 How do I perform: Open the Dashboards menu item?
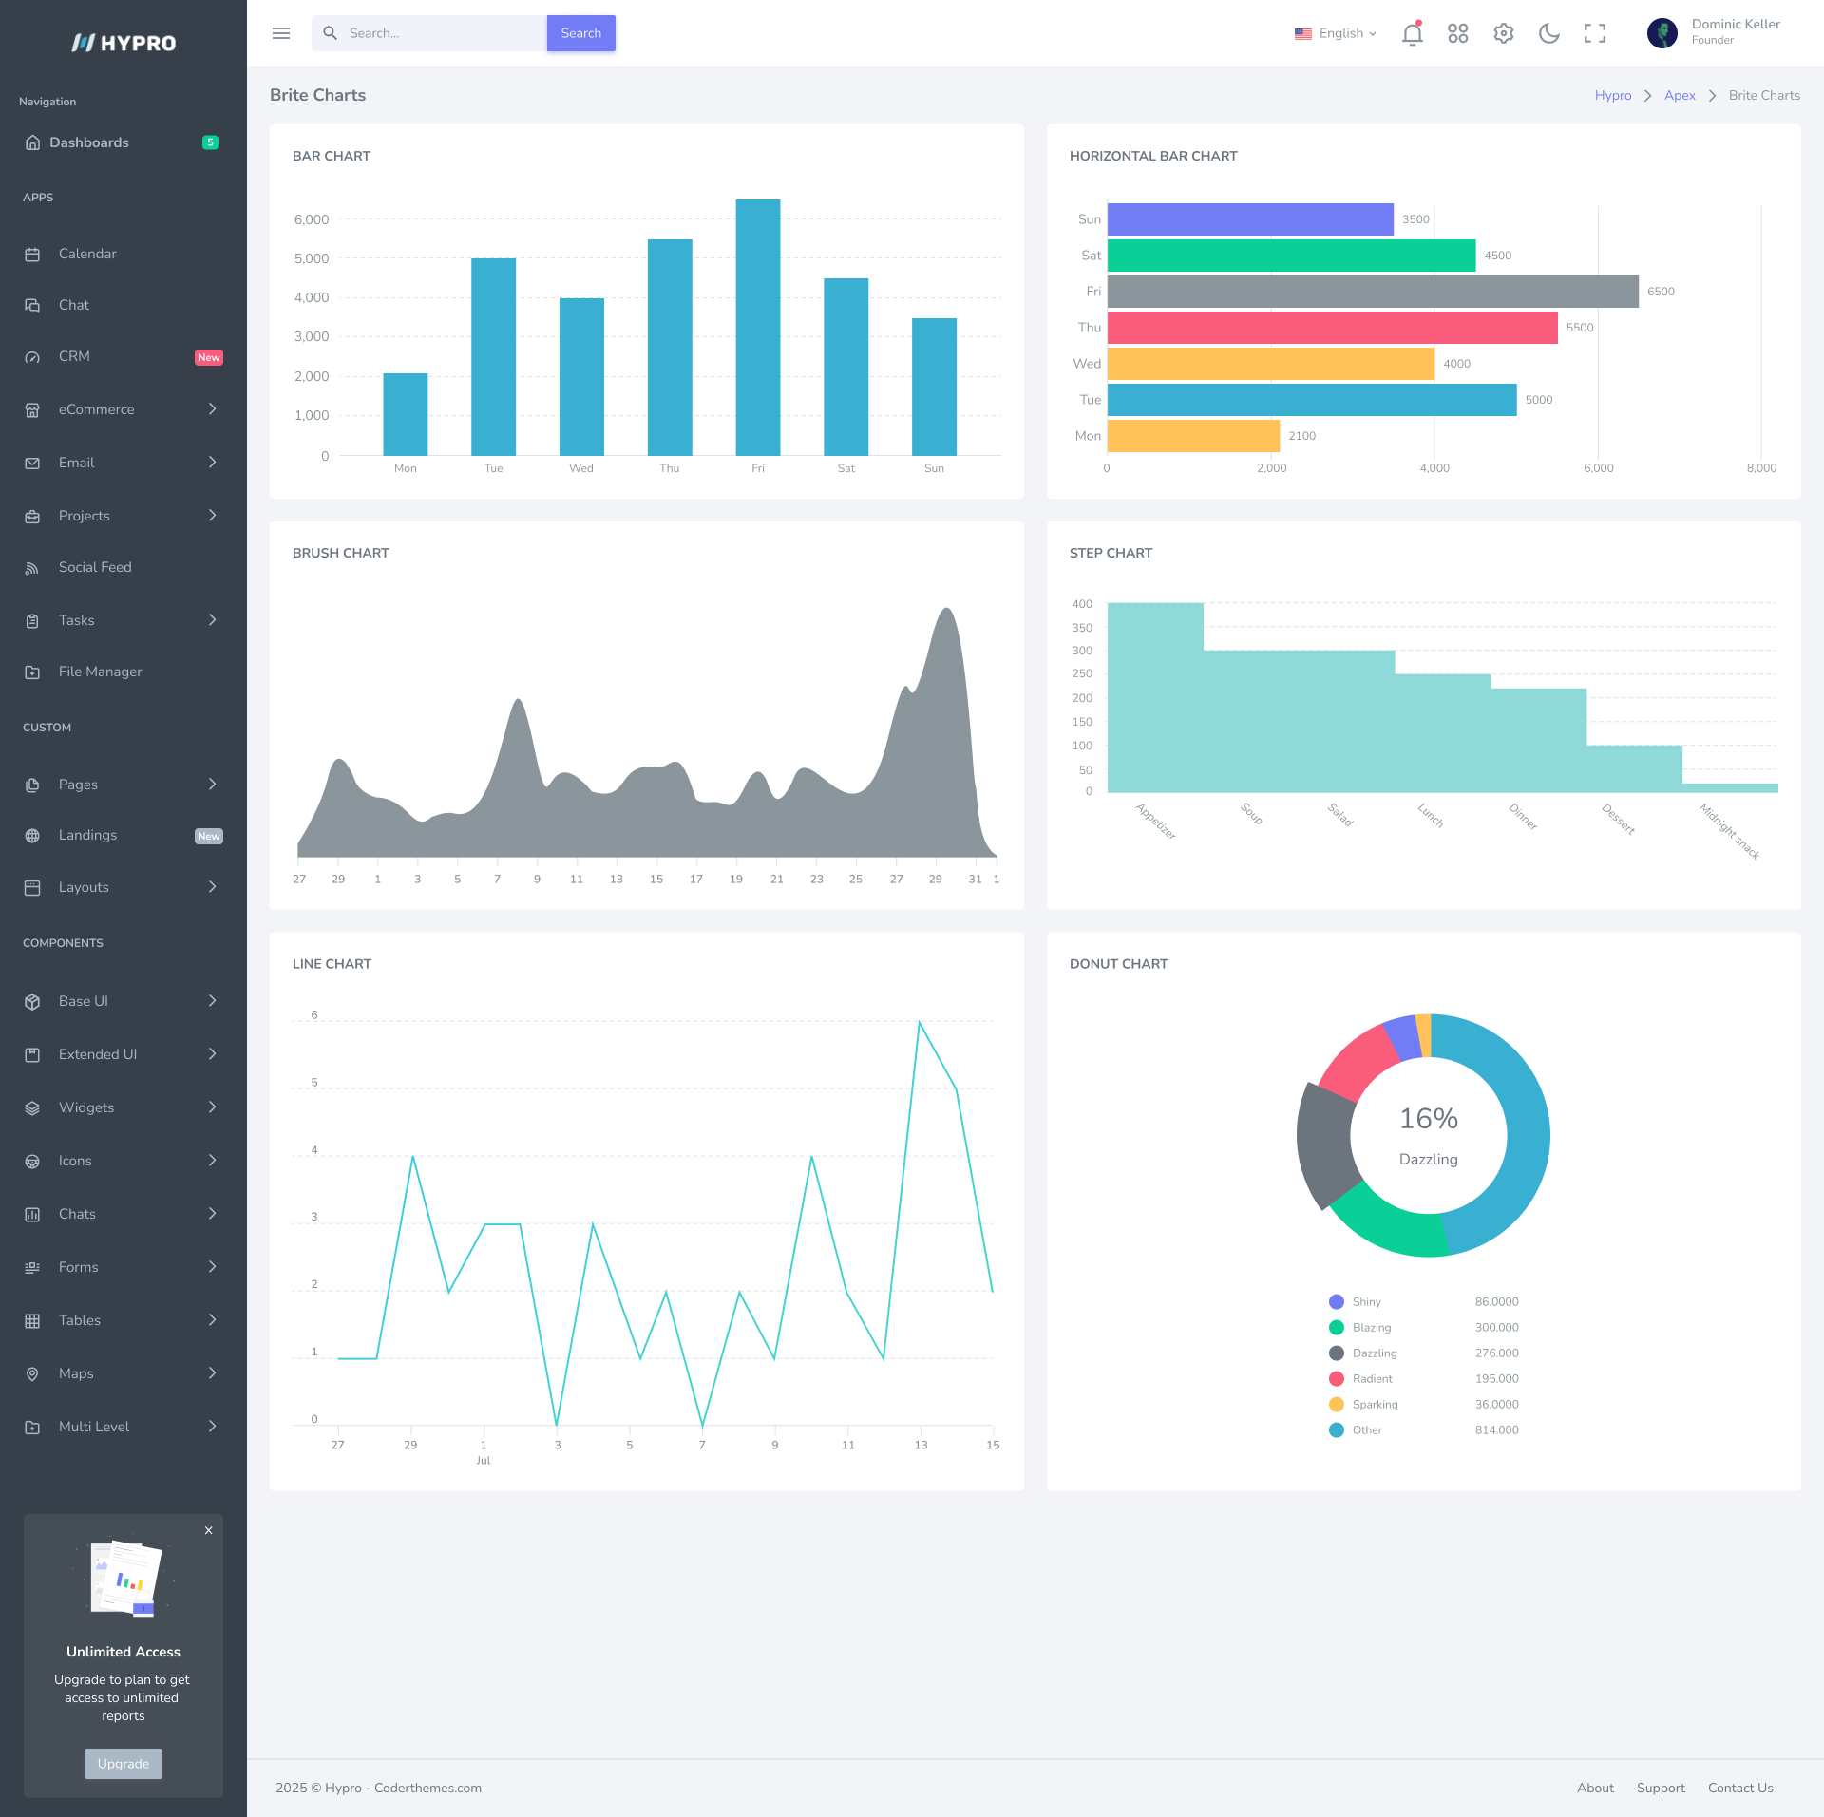(x=89, y=142)
